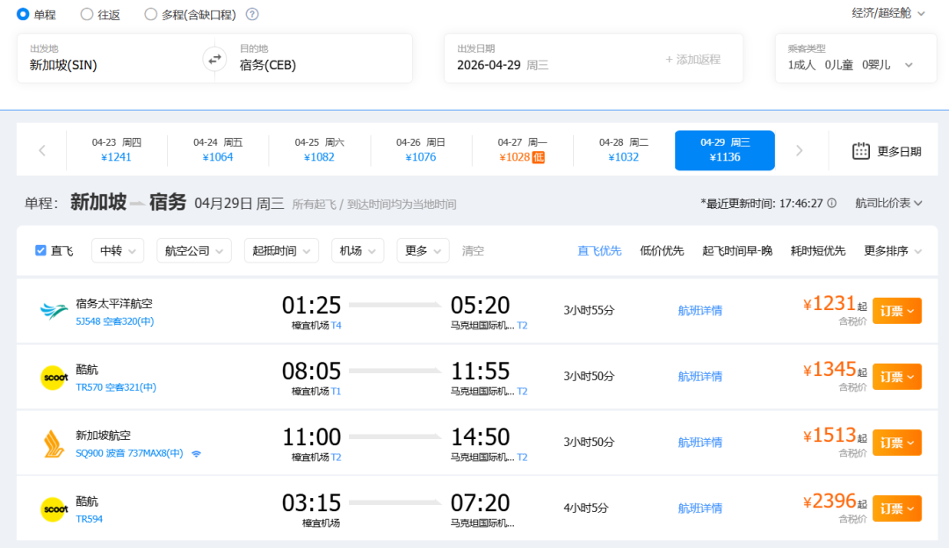Select the 04-27 周一 lowest price date tab
Image resolution: width=949 pixels, height=548 pixels.
pos(522,150)
